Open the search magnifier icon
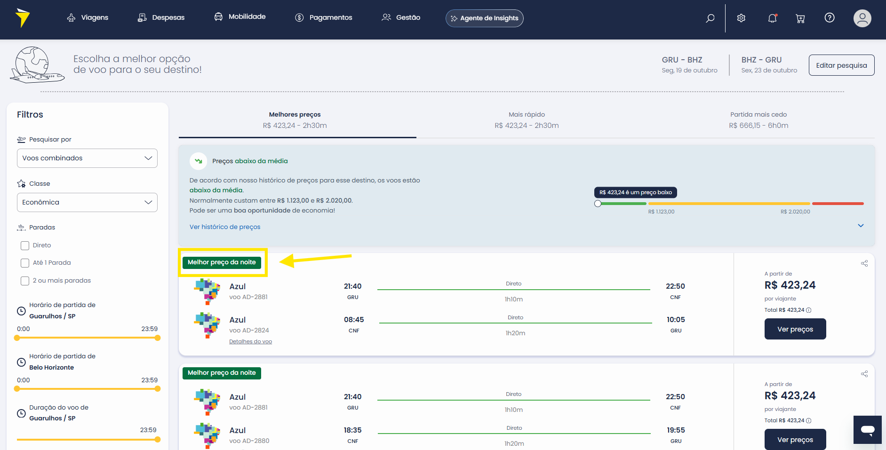The image size is (886, 450). pos(710,18)
